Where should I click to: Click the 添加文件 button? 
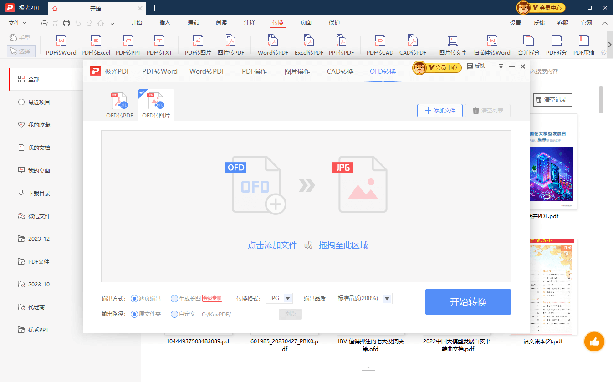point(439,110)
